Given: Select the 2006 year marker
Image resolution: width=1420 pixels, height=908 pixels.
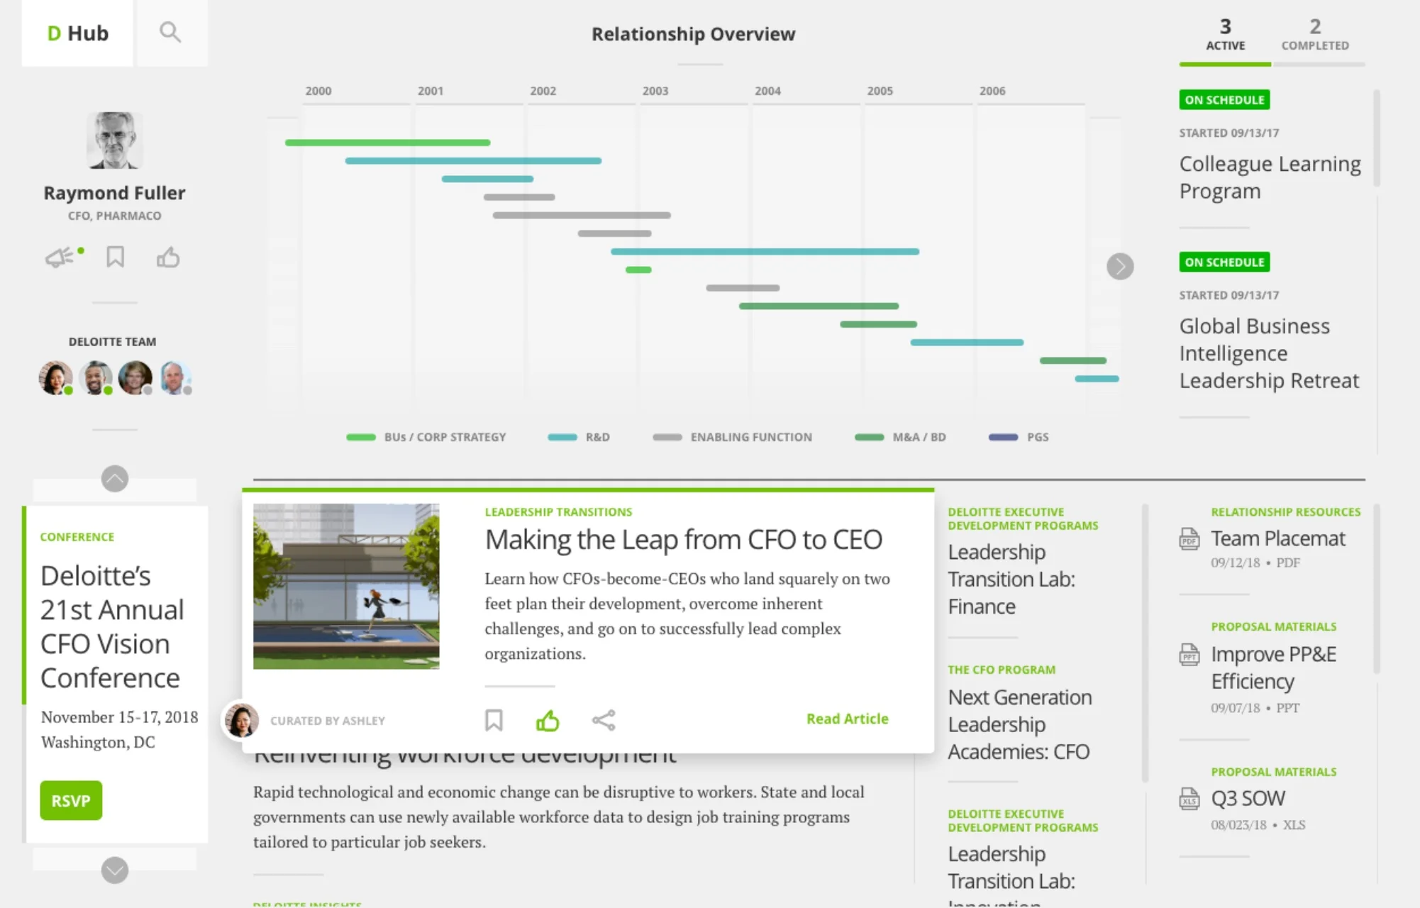Looking at the screenshot, I should [992, 91].
